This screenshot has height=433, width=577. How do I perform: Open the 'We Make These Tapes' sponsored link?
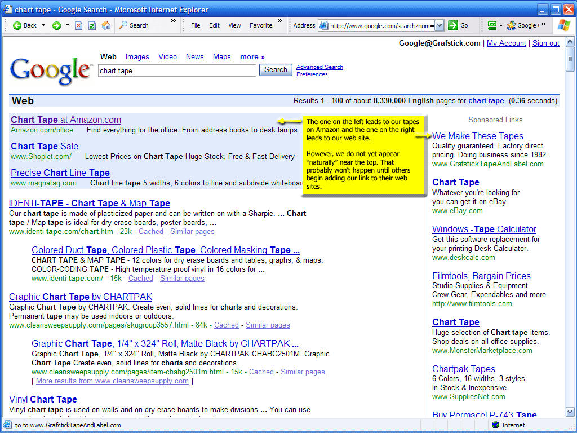coord(477,136)
